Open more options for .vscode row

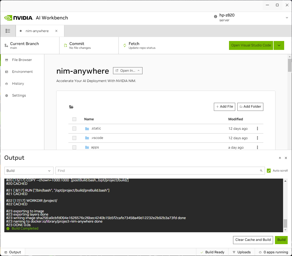257,138
